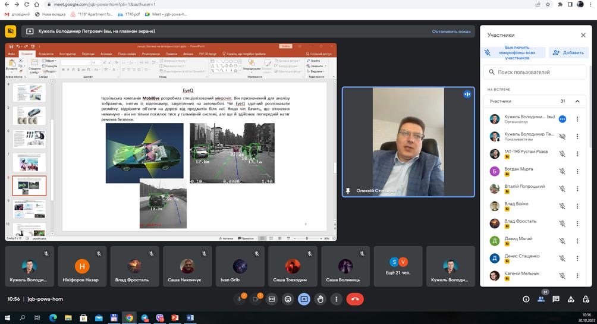Open the Нова вкладка bookmark
Image resolution: width=597 pixels, height=324 pixels.
(50, 13)
